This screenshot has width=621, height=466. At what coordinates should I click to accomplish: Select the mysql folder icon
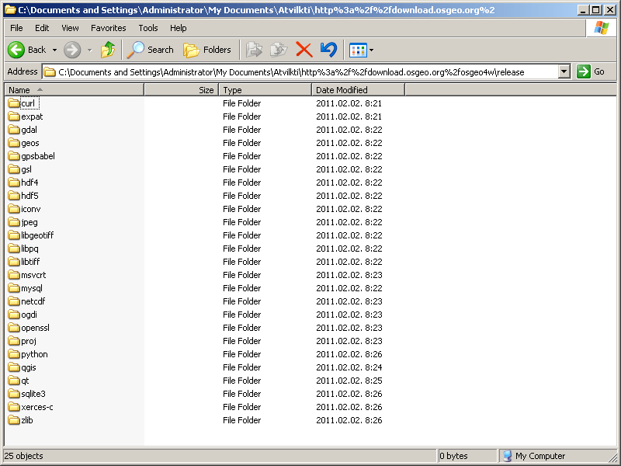point(13,288)
